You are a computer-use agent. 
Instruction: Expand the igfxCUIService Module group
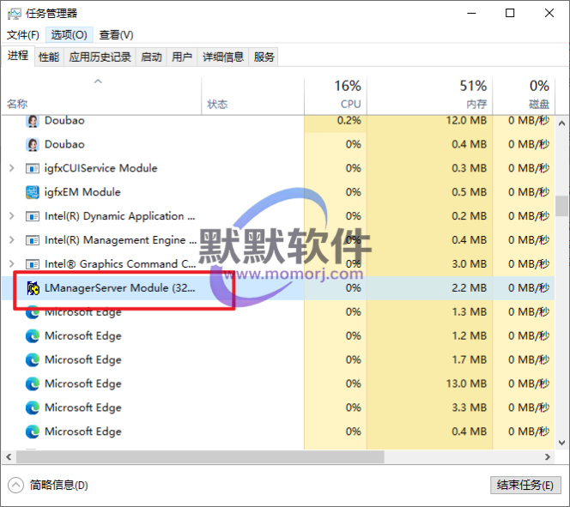(11, 168)
